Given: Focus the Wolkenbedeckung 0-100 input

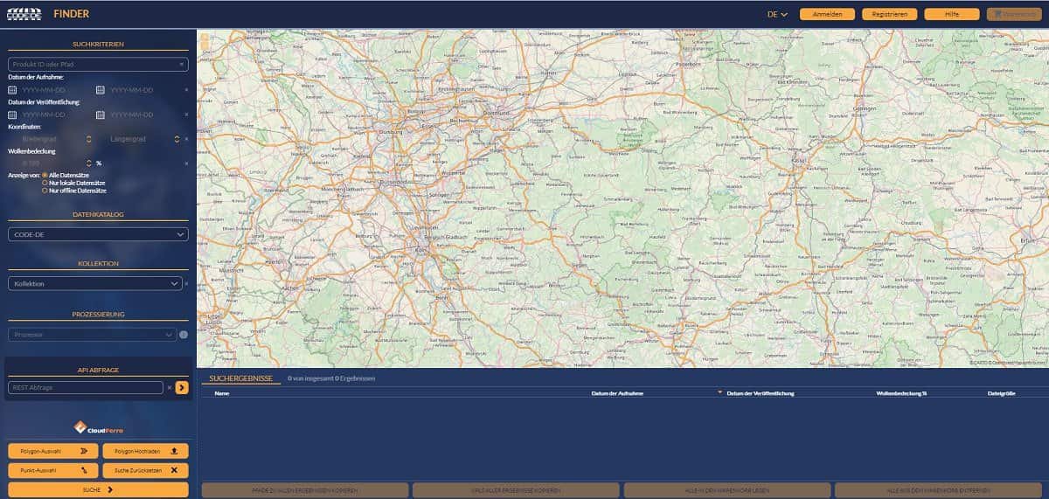Looking at the screenshot, I should click(51, 163).
